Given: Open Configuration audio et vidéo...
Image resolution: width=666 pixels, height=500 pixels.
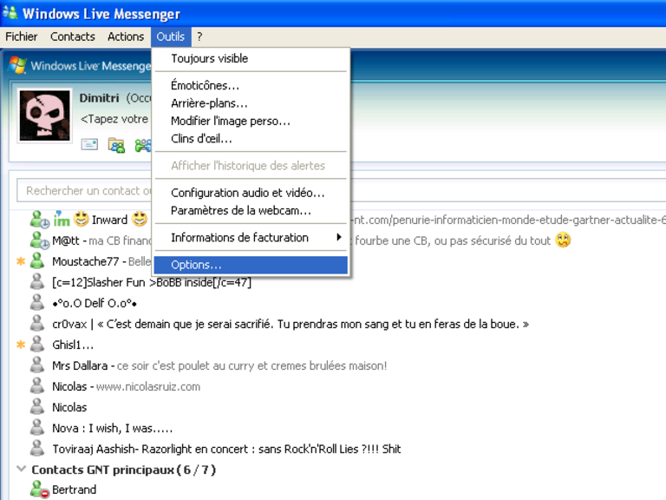Looking at the screenshot, I should 251,193.
